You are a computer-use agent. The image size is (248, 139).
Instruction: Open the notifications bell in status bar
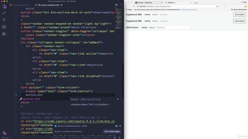(x=119, y=137)
